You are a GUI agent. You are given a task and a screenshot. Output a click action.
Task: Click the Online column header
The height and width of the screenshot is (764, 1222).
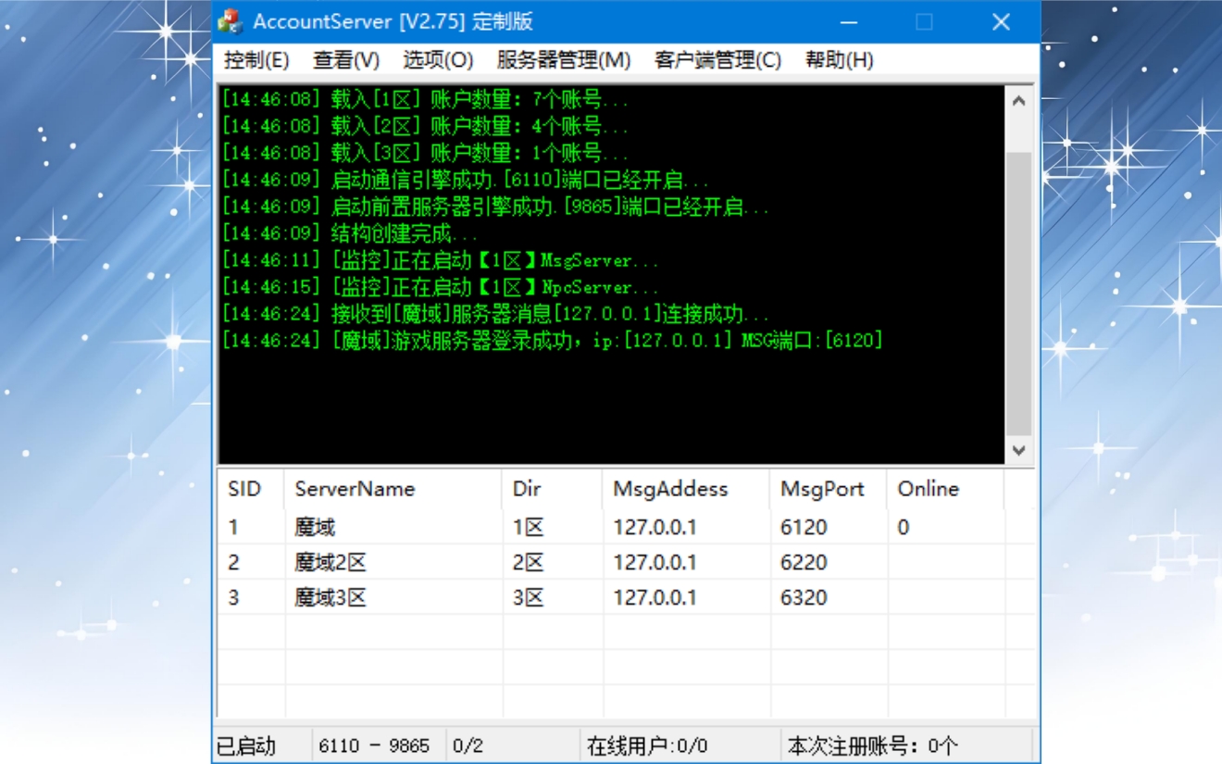(928, 489)
